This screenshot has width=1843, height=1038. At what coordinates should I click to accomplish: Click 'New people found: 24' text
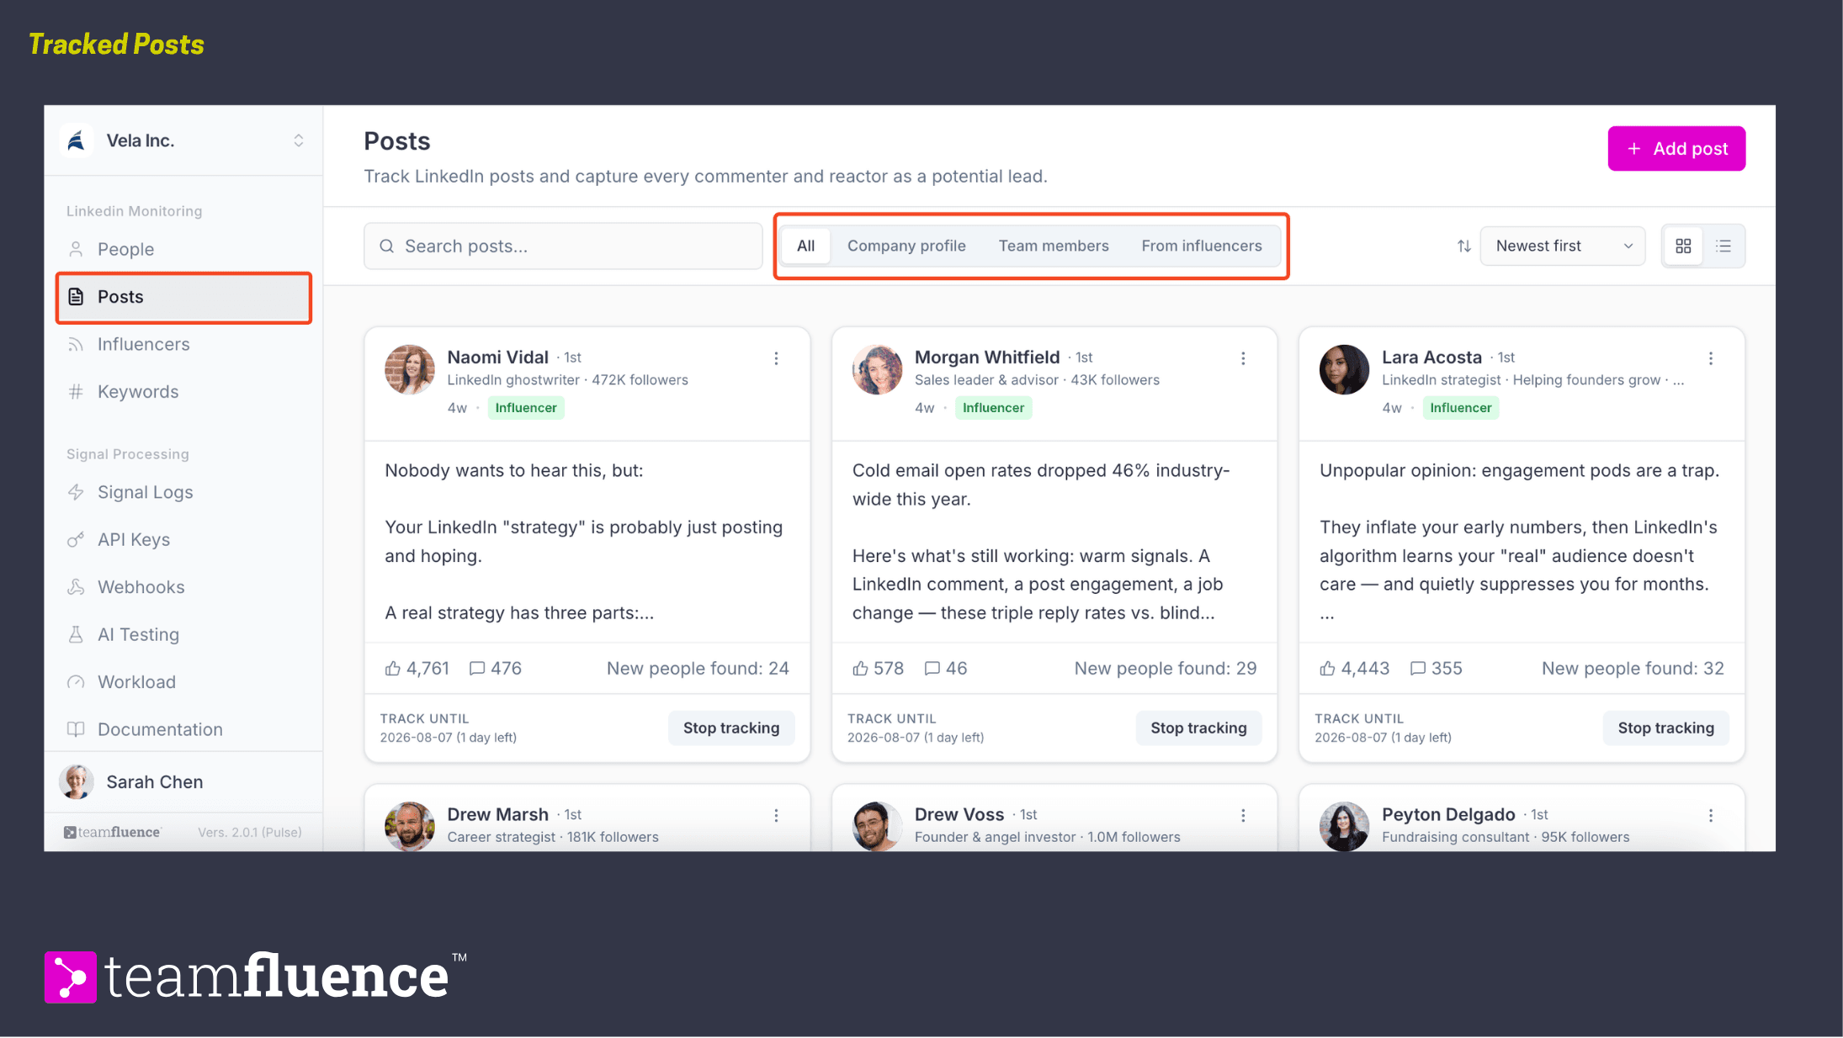(698, 668)
